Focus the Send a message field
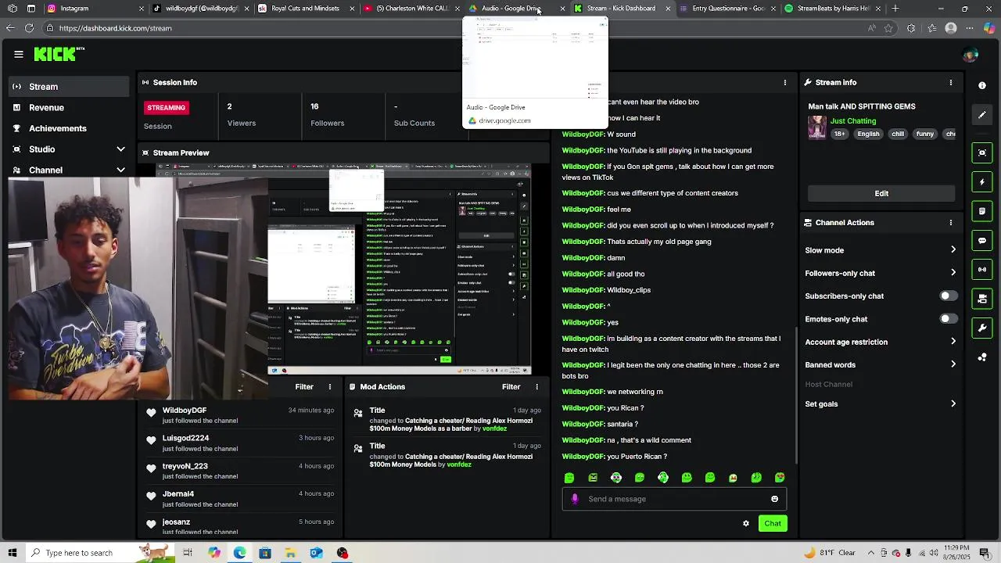 (x=674, y=499)
